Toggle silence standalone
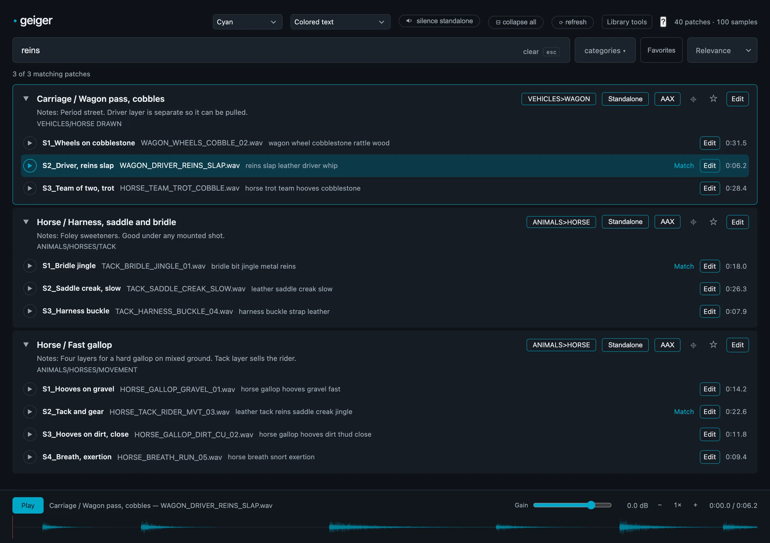770x543 pixels. pos(439,21)
